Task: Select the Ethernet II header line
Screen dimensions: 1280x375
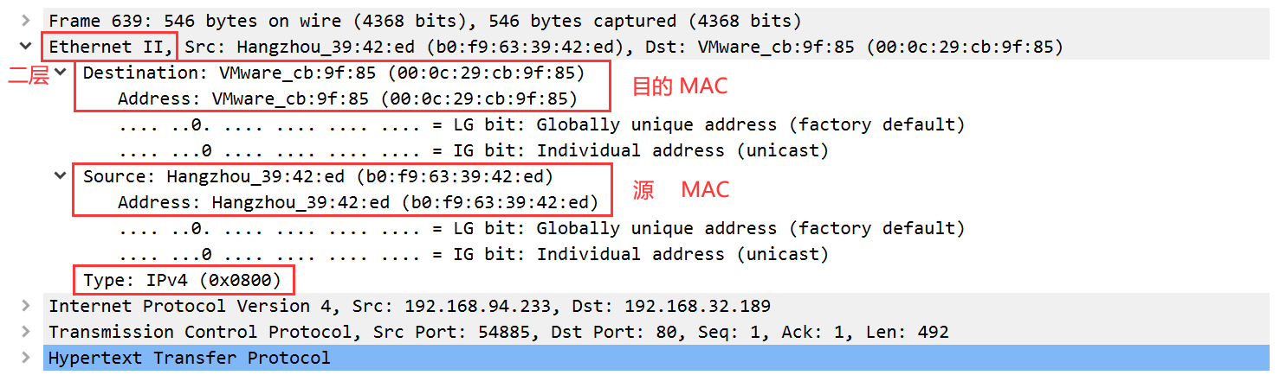Action: [554, 46]
